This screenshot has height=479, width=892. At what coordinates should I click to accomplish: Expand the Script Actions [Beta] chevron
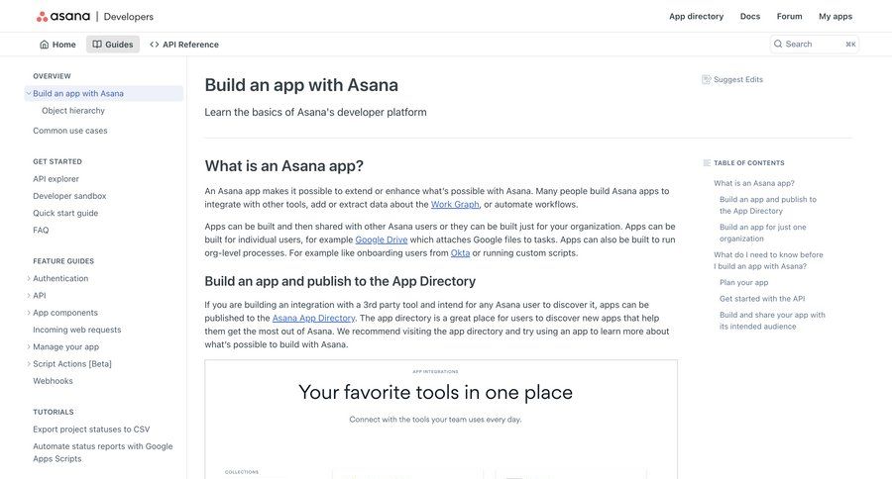pyautogui.click(x=29, y=363)
